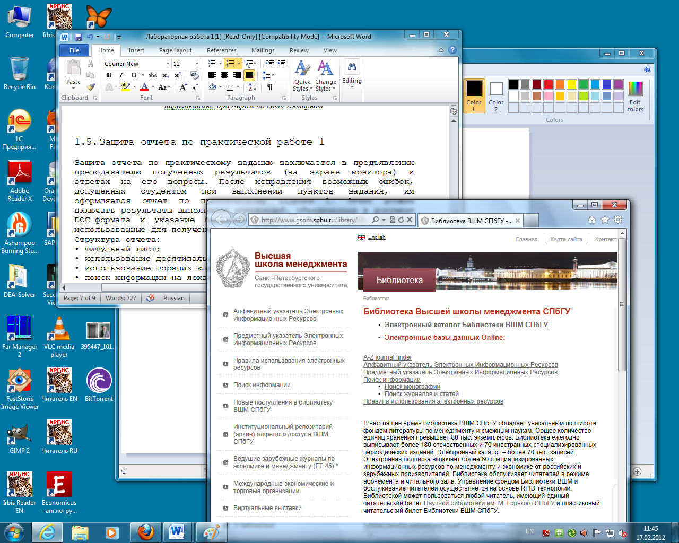Expand the Paste options arrow
This screenshot has height=543, width=679.
pyautogui.click(x=73, y=88)
